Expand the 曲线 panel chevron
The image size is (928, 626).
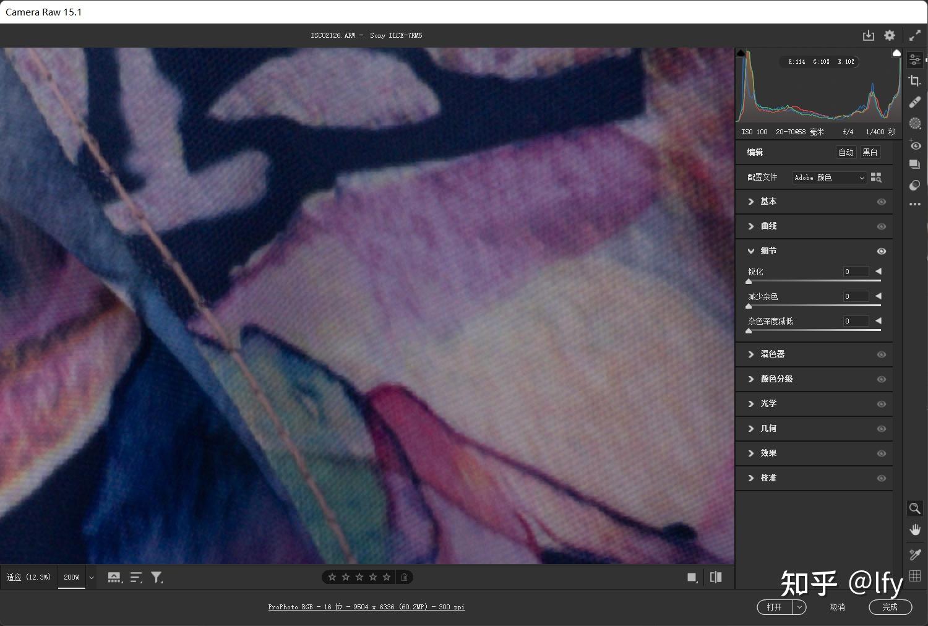coord(751,226)
